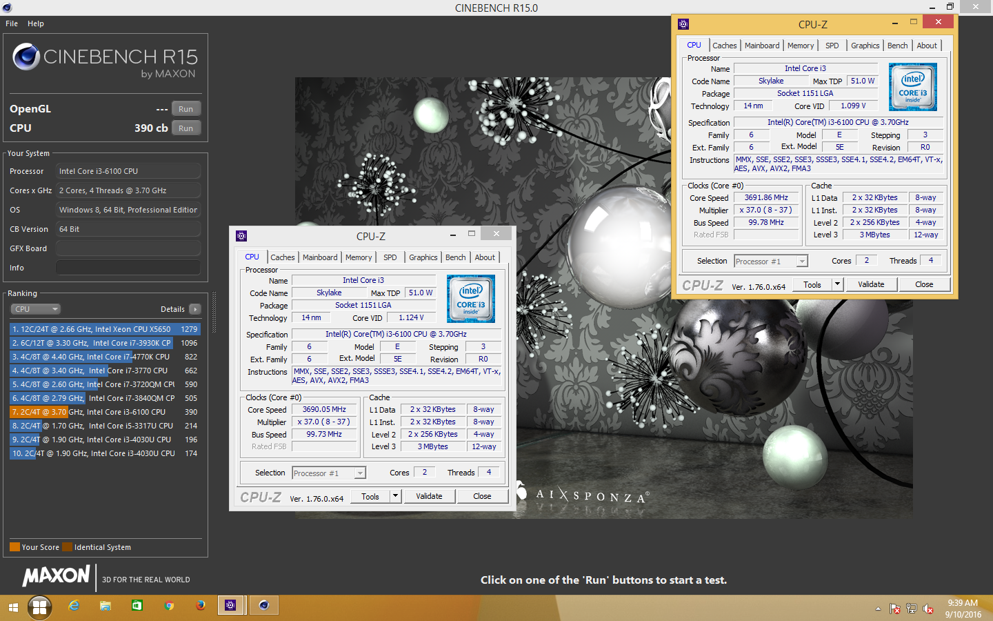
Task: Switch to Graphics tab in upper-right CPU-Z
Action: pyautogui.click(x=865, y=46)
